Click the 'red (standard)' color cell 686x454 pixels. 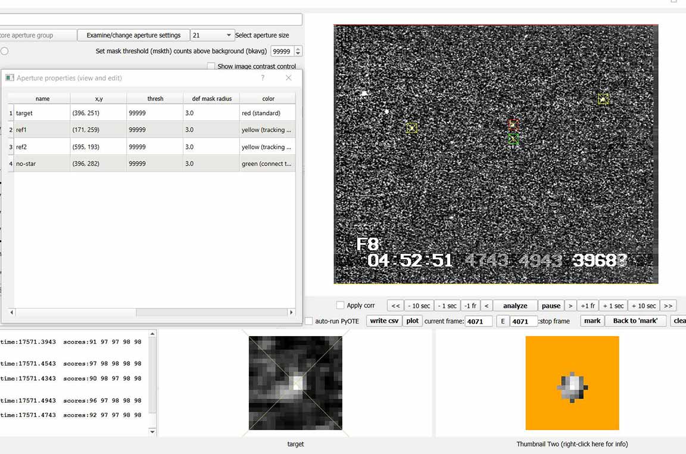[268, 113]
